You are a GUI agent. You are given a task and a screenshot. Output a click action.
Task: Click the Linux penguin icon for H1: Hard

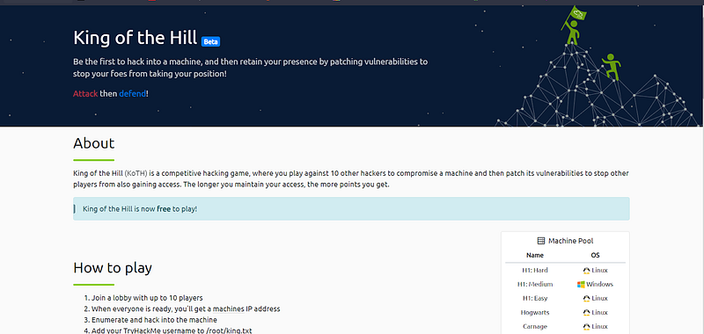click(x=586, y=271)
